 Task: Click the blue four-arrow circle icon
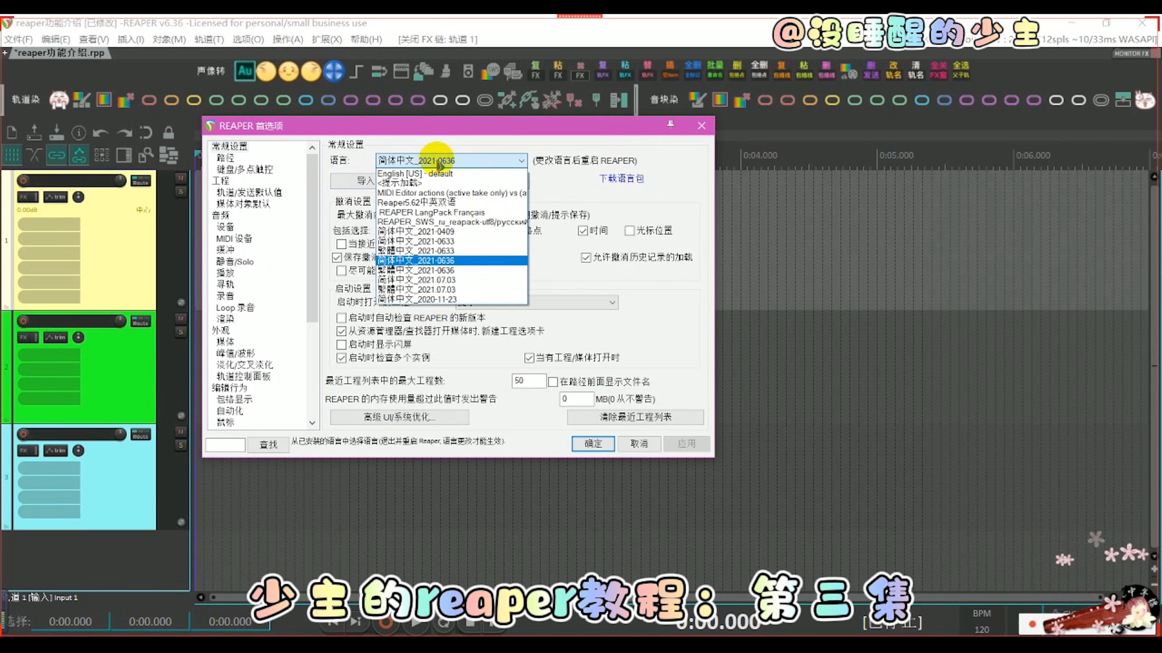333,71
